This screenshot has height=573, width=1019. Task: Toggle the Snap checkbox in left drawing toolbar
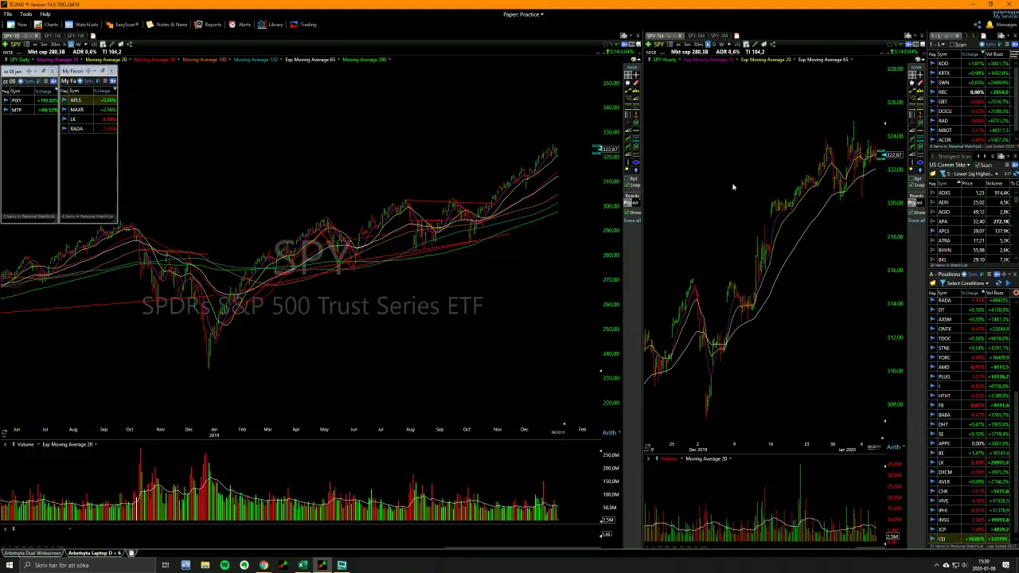click(x=627, y=185)
